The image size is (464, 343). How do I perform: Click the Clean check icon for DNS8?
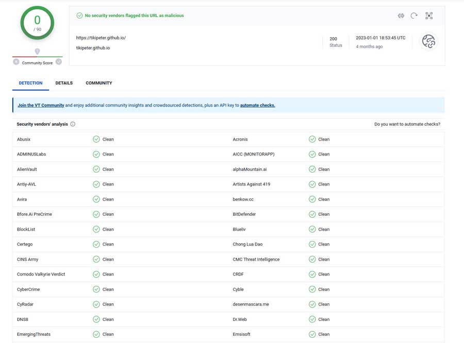pos(96,319)
